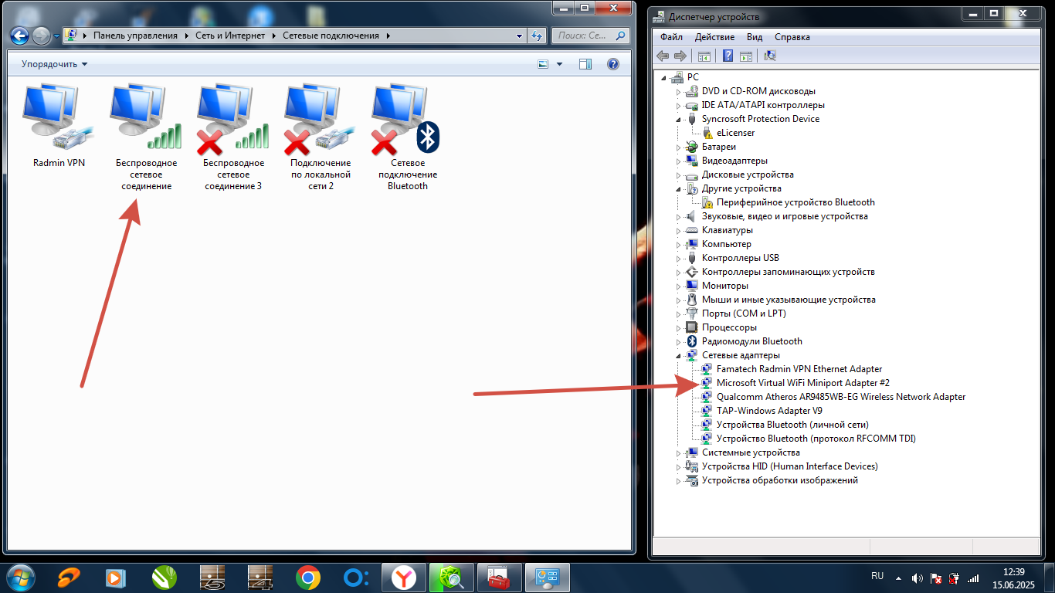
Task: Open the Help icon in Network Connections
Action: coord(613,64)
